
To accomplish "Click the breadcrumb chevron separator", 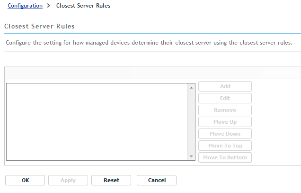I will tap(49, 6).
